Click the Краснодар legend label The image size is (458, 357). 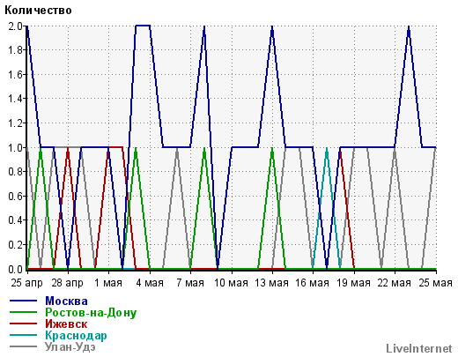pos(76,336)
